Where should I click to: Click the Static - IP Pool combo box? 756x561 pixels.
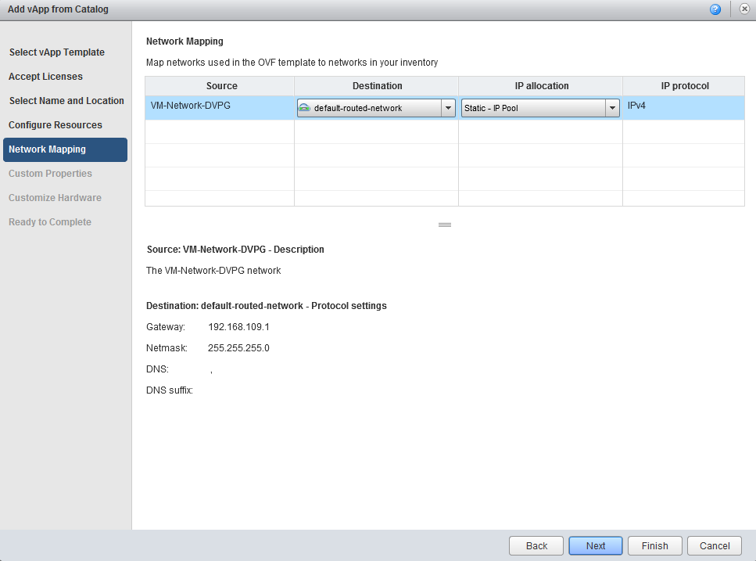pyautogui.click(x=533, y=108)
